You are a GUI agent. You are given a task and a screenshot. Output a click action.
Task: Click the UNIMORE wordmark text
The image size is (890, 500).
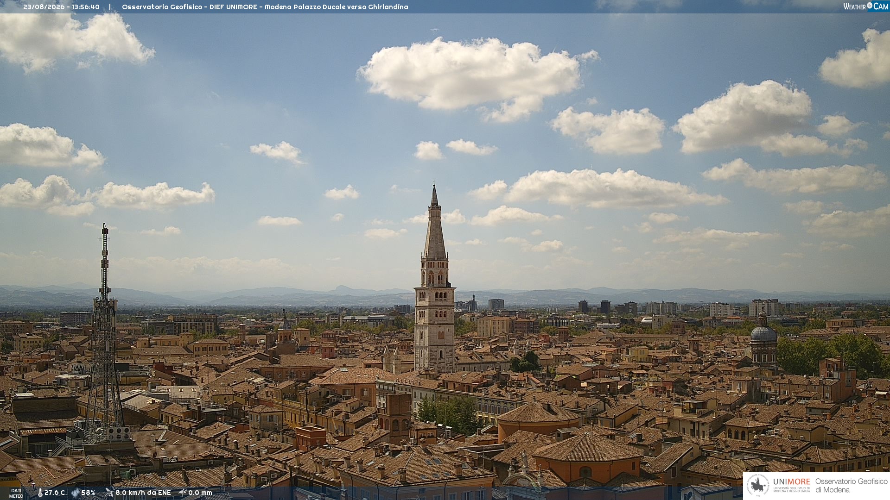tap(791, 481)
